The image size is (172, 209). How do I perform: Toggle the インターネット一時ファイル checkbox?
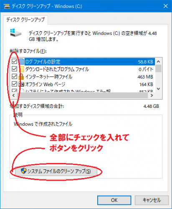14,76
